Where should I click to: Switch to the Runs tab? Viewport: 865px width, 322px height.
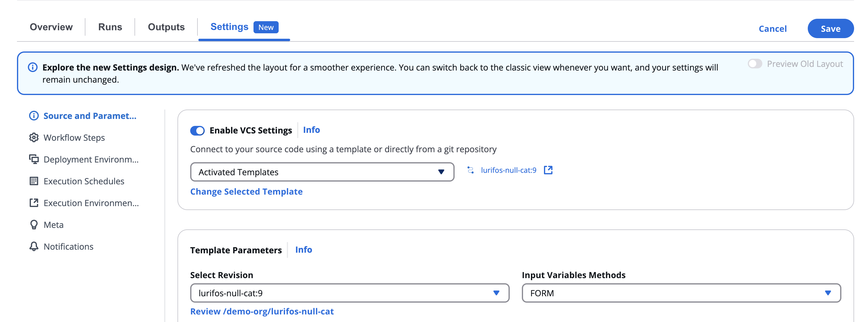(x=110, y=27)
